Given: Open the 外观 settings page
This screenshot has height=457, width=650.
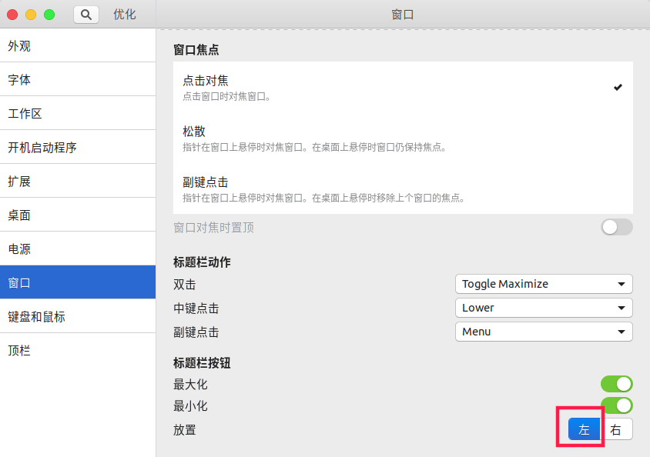Looking at the screenshot, I should pyautogui.click(x=77, y=46).
